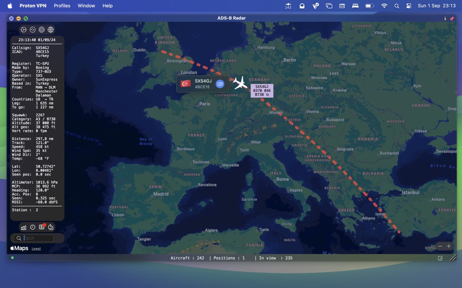Click the zoom-in plus control on the map
This screenshot has width=462, height=288.
coord(448,246)
